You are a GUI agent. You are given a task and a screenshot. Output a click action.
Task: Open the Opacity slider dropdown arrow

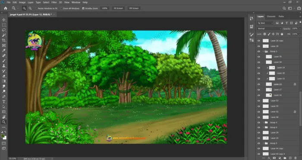[299, 28]
